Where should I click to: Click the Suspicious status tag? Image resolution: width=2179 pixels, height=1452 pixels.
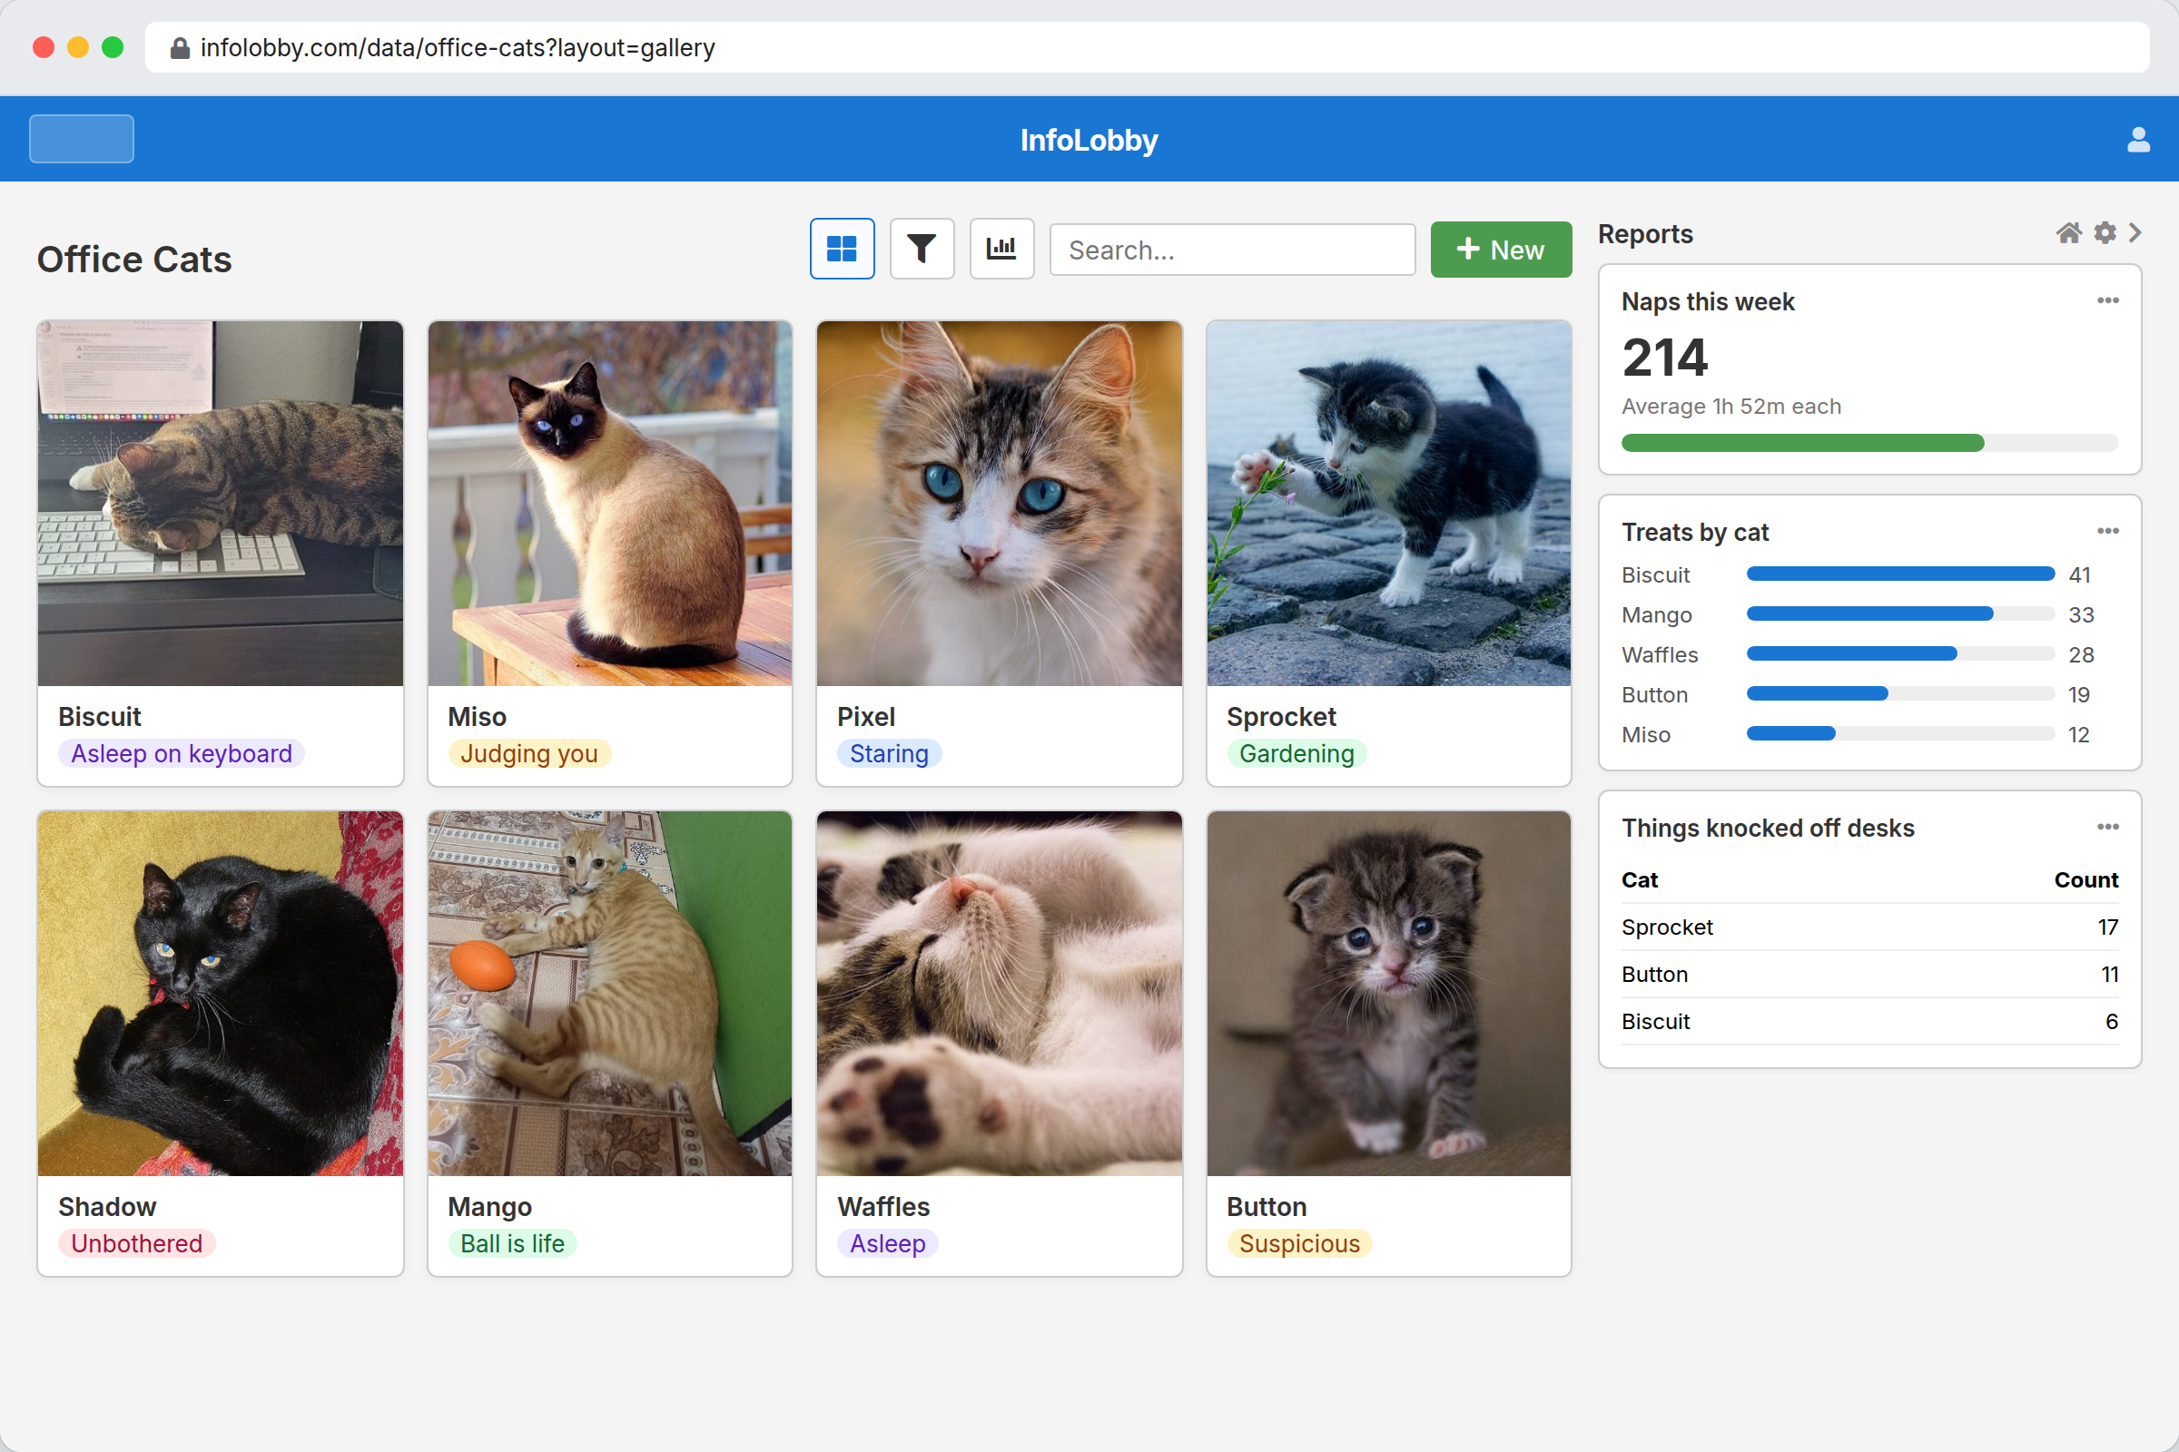click(x=1300, y=1243)
